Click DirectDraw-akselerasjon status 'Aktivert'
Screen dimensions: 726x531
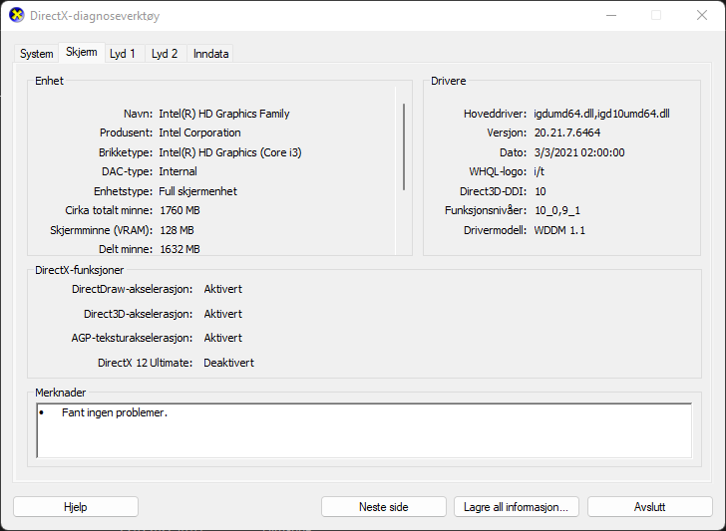click(222, 289)
